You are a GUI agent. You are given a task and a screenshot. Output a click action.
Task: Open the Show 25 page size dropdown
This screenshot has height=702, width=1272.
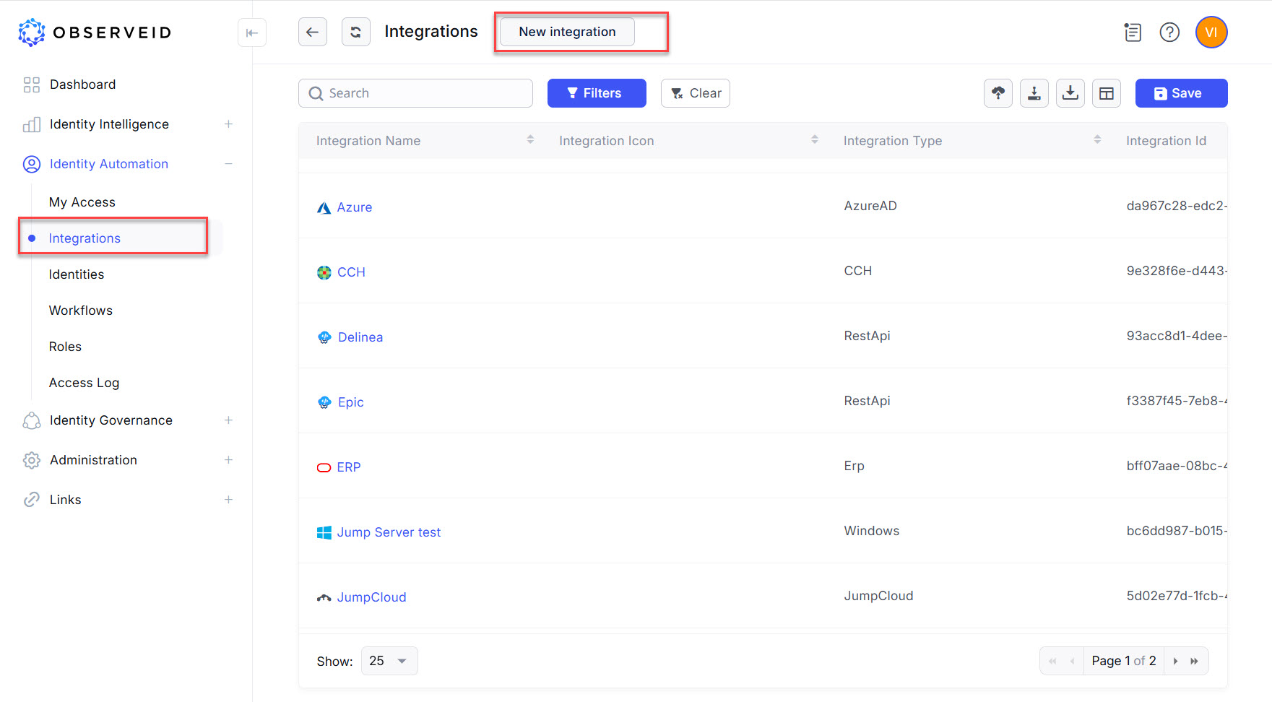(389, 660)
